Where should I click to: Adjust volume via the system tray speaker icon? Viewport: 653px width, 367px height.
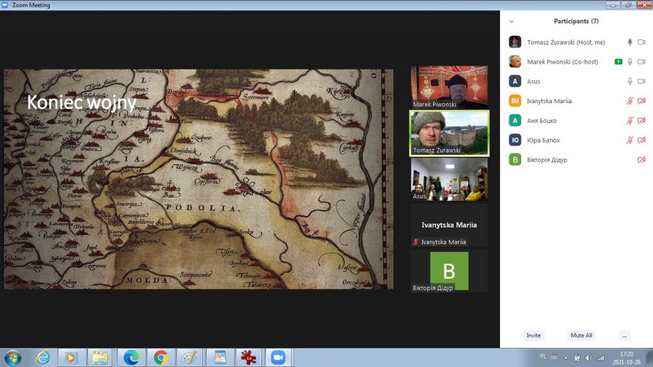pyautogui.click(x=587, y=357)
